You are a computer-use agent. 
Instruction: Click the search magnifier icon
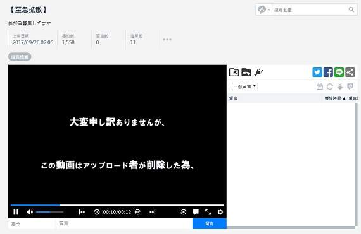click(351, 9)
